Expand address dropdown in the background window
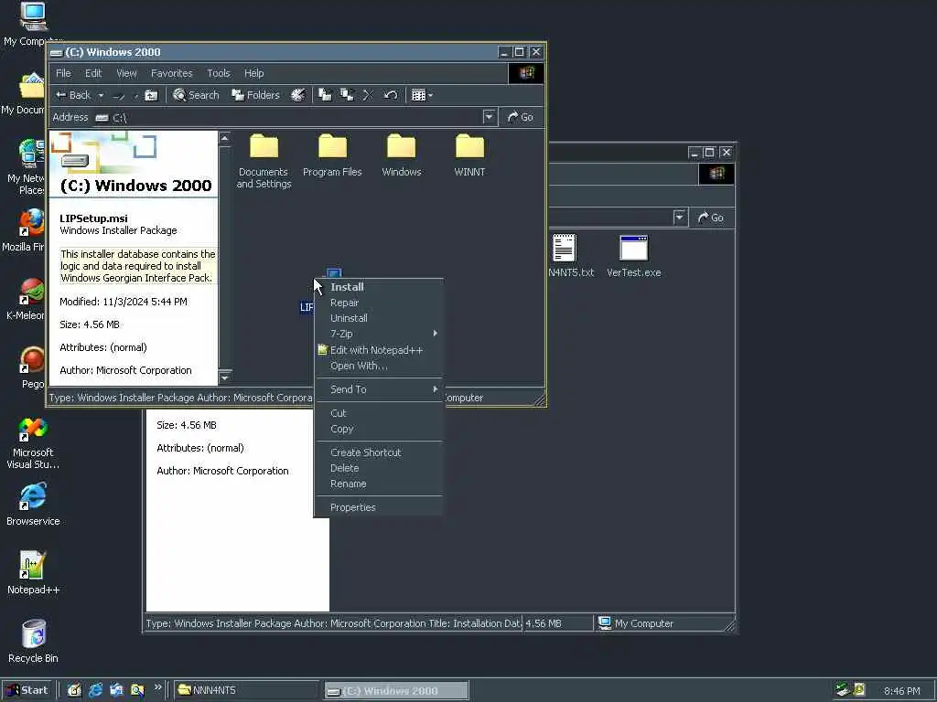The width and height of the screenshot is (937, 702). pyautogui.click(x=680, y=218)
